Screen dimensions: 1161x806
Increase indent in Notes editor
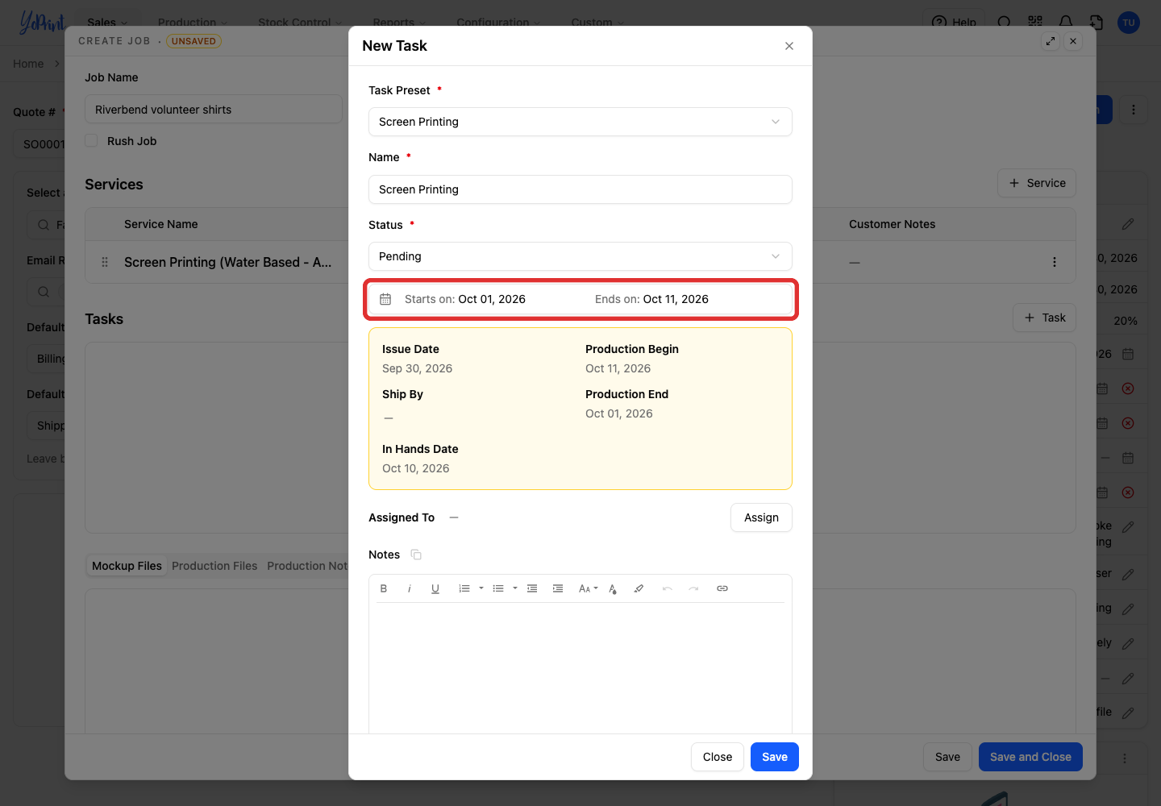(x=558, y=588)
